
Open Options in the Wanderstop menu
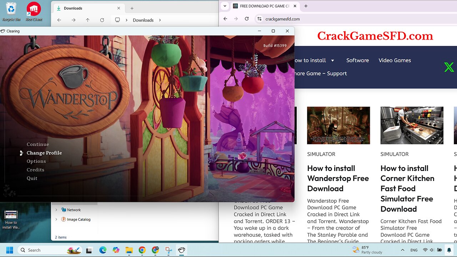[x=36, y=161]
